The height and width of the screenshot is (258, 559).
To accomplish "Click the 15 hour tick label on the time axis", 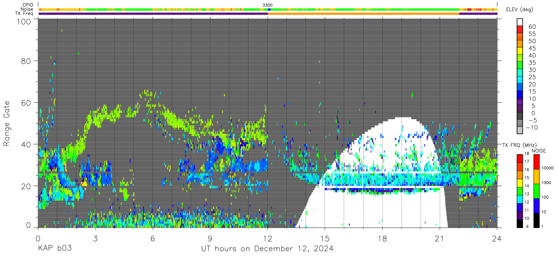I will (325, 238).
